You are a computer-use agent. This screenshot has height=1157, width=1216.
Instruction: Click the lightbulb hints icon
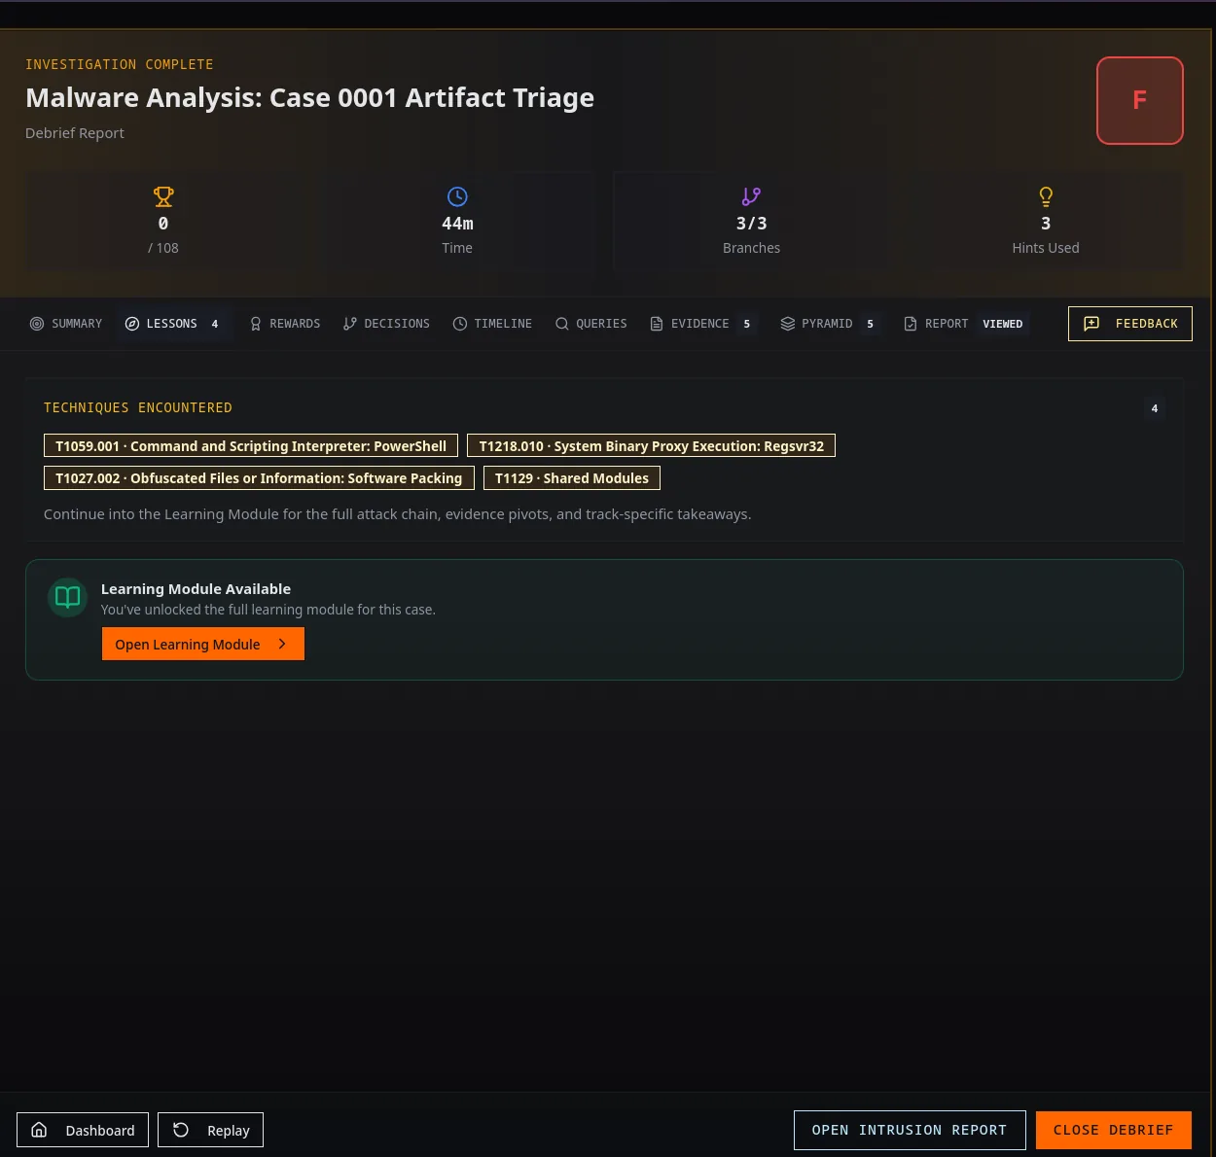(1046, 196)
